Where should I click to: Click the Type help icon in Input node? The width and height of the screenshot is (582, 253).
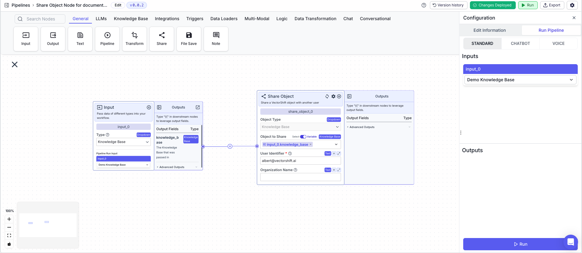[107, 135]
